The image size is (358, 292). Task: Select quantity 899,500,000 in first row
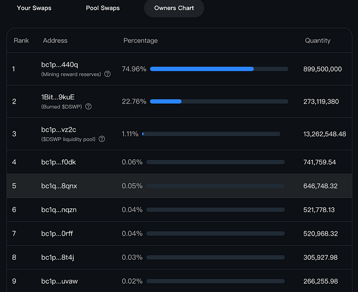point(322,69)
